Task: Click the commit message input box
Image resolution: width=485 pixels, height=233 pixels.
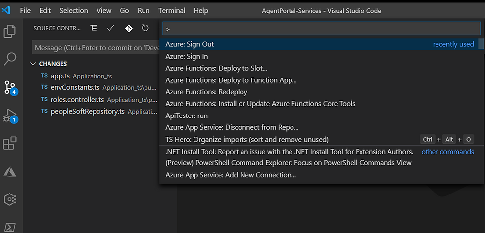Action: coord(96,48)
